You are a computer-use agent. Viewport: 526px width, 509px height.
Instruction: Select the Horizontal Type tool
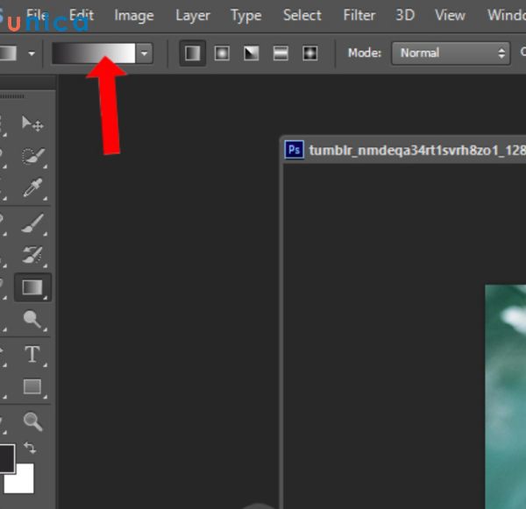32,355
